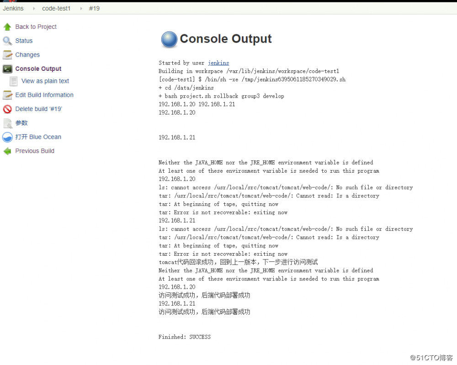Click the green Back to Project arrow icon
The height and width of the screenshot is (365, 457).
click(x=7, y=27)
